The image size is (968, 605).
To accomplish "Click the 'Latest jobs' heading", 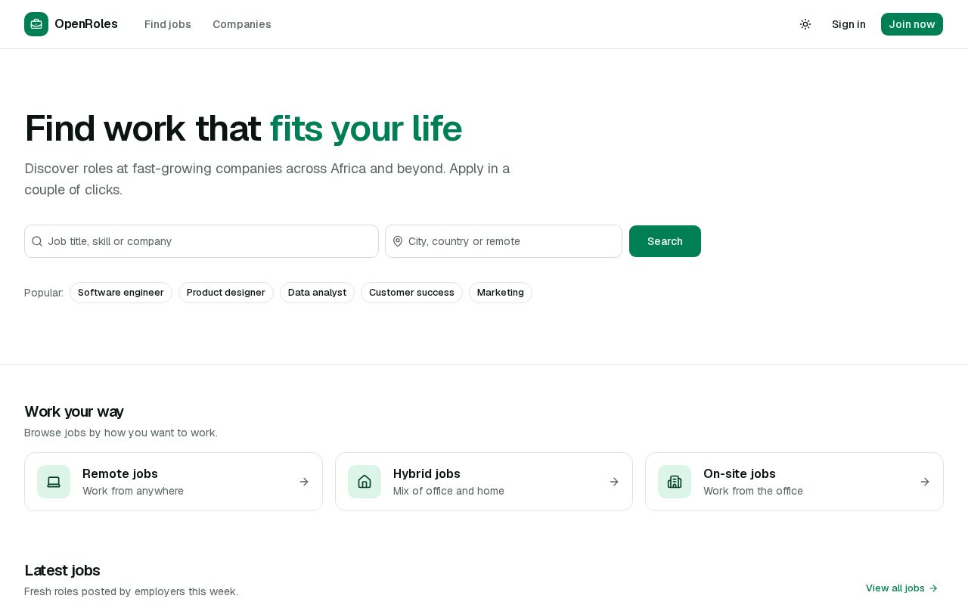I will (x=62, y=570).
